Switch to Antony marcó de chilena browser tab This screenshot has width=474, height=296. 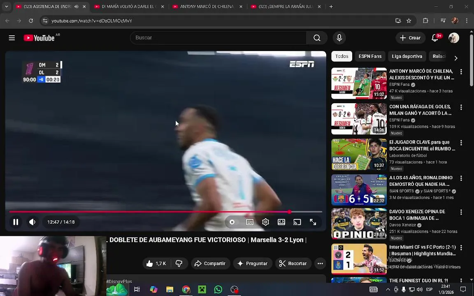(207, 6)
